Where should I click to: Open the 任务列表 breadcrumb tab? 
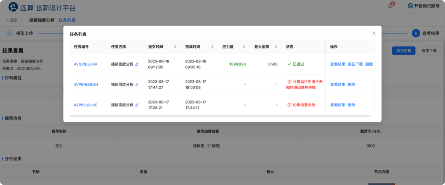point(67,20)
